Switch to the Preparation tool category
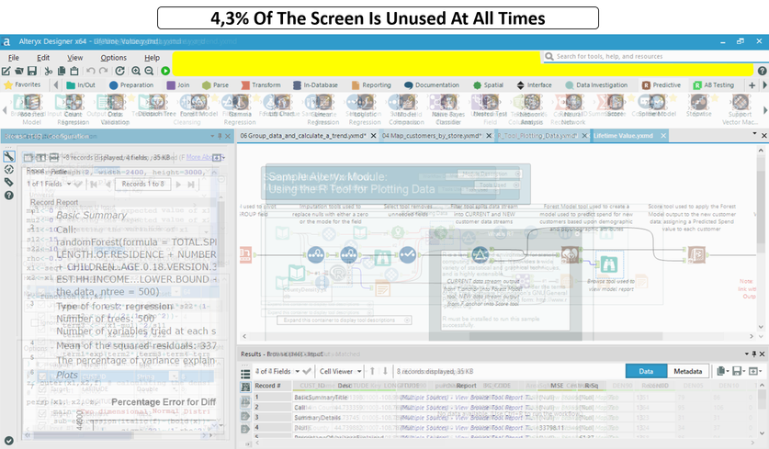Image resolution: width=769 pixels, height=449 pixels. (131, 84)
